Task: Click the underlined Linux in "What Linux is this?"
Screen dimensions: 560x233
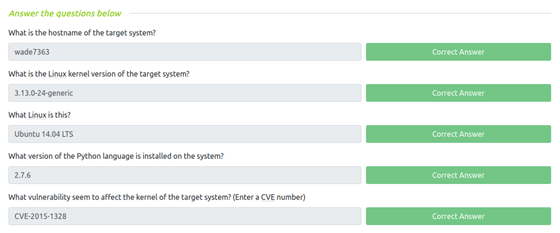Action: pos(36,115)
